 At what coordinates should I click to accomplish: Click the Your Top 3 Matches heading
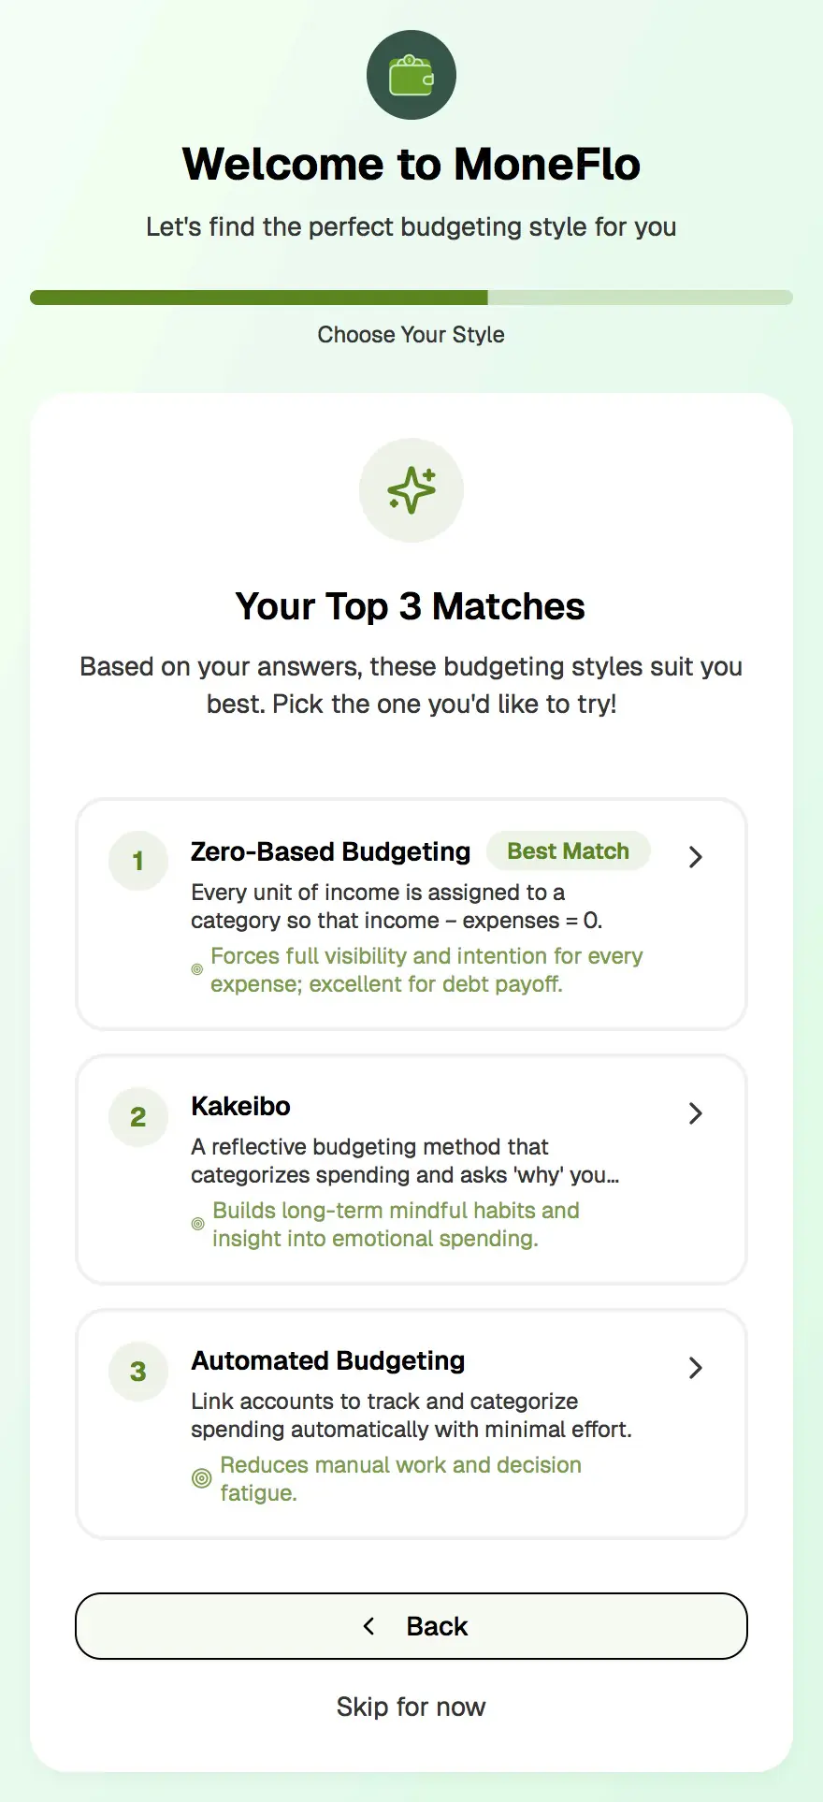coord(411,606)
